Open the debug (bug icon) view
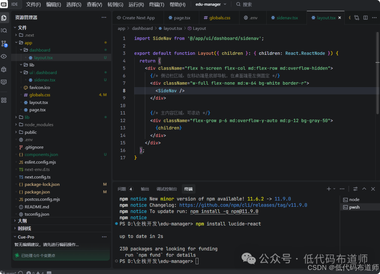The image size is (380, 274). point(4,69)
